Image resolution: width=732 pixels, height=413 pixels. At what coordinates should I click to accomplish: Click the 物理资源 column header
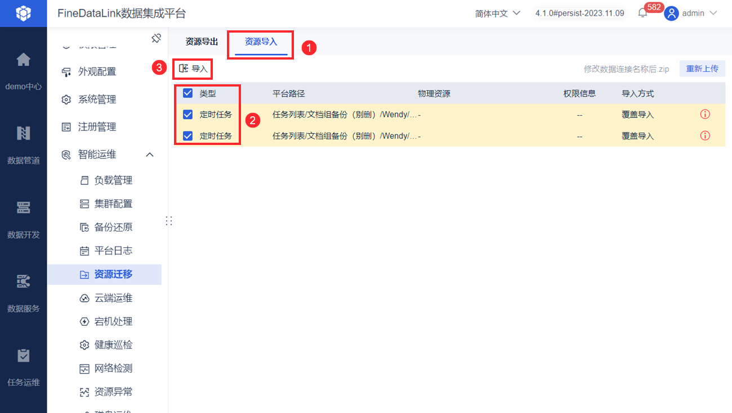434,94
